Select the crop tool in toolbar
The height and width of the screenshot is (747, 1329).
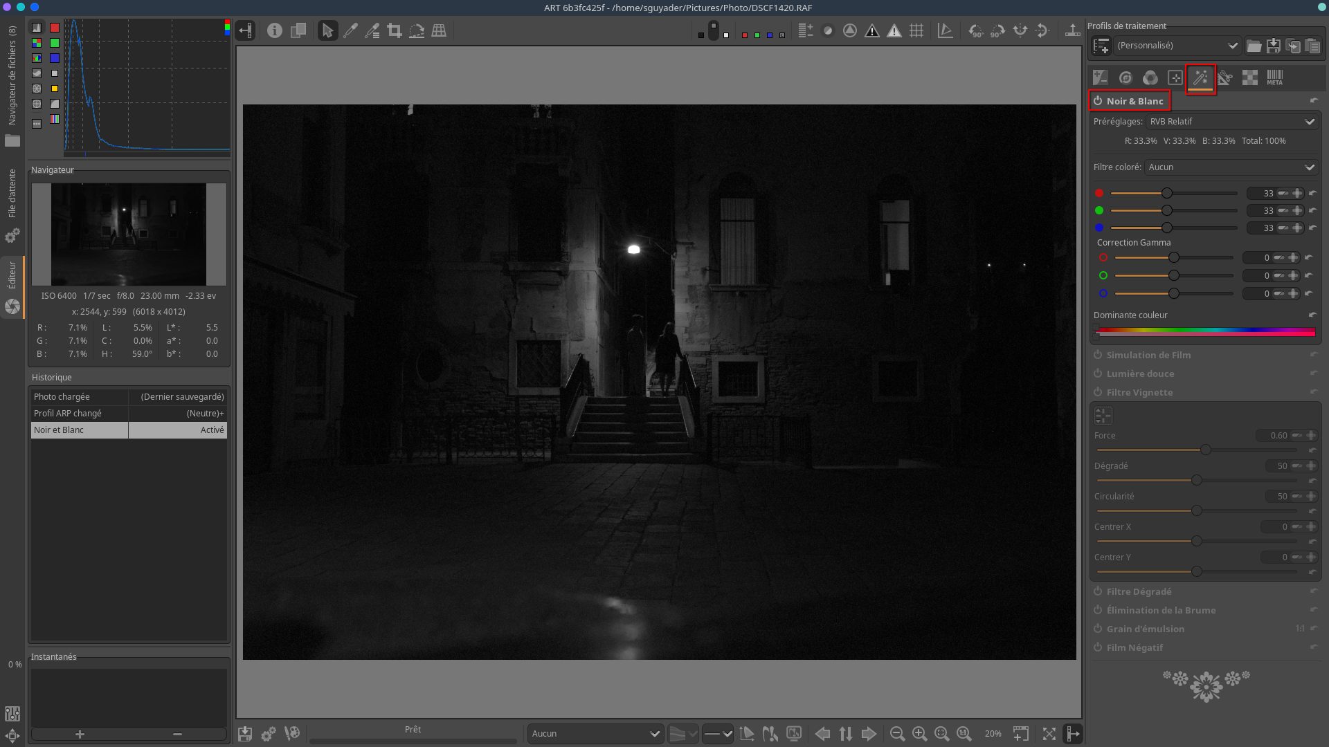pos(395,31)
